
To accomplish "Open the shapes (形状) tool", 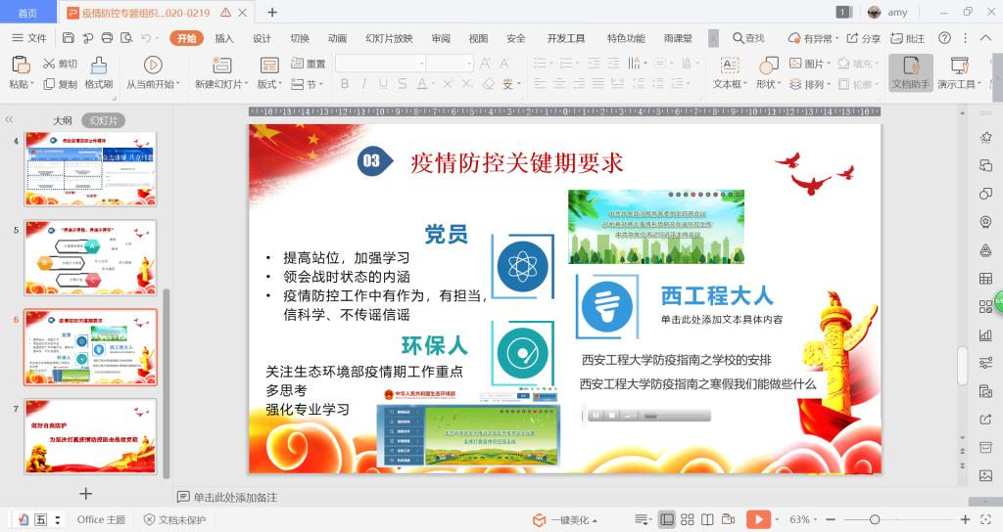I will [769, 72].
